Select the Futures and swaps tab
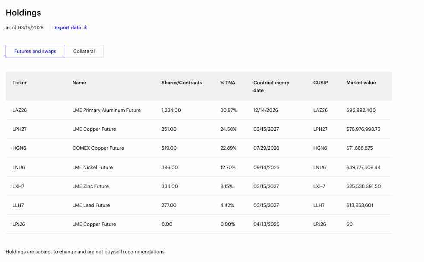 [35, 51]
